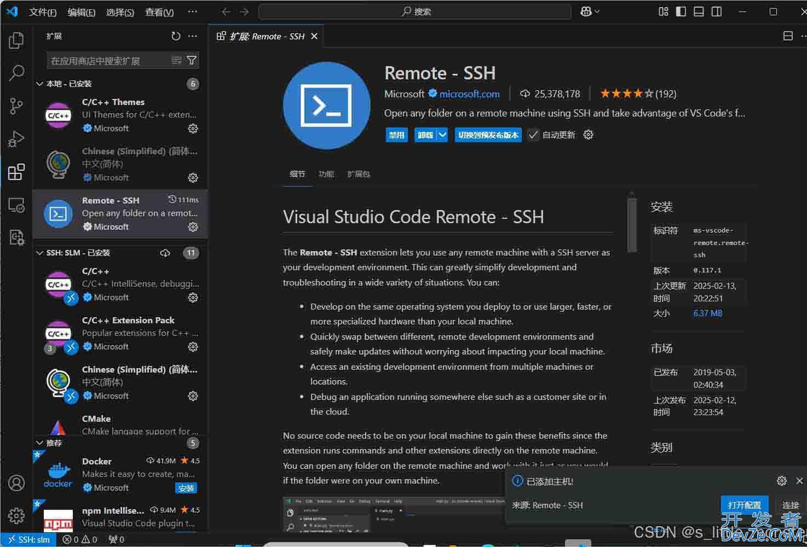Select C/C++ extension in SSH: SLM list

point(120,284)
